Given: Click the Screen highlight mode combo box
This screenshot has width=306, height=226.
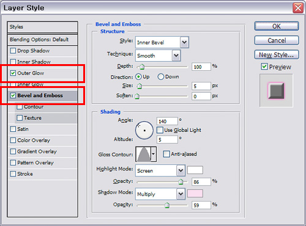Looking at the screenshot, I should click(160, 170).
